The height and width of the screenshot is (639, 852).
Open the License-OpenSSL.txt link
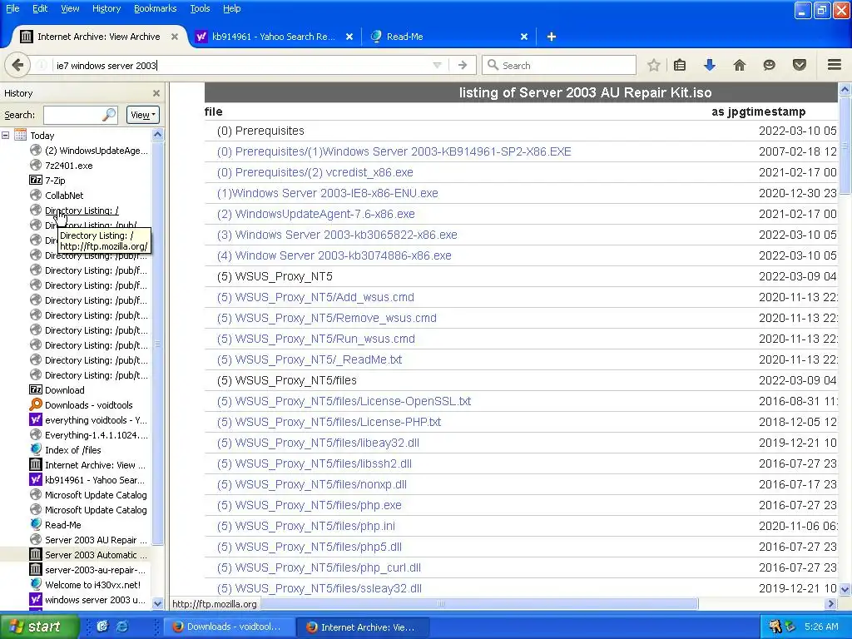344,402
